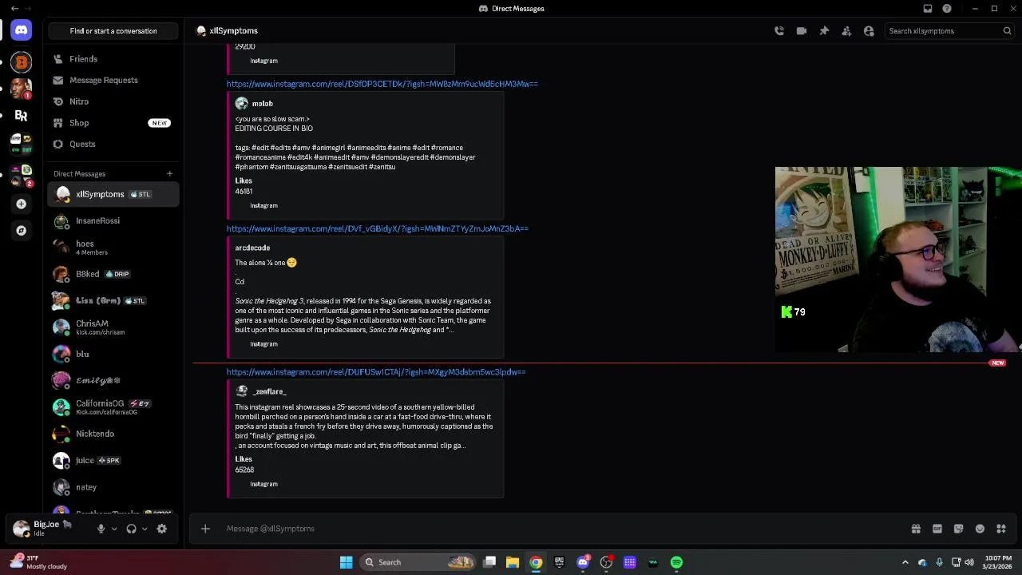This screenshot has height=575, width=1022.
Task: Open the B8ked conversation
Action: [113, 274]
